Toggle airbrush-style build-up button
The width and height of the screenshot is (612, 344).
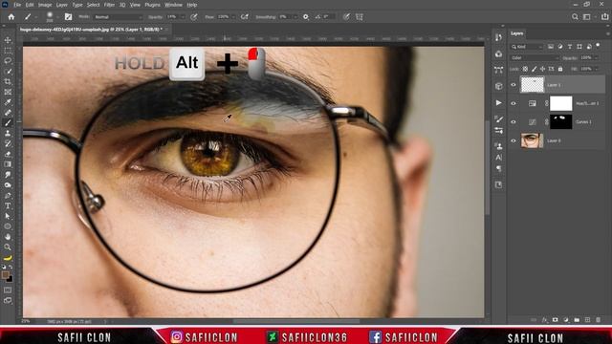click(245, 17)
